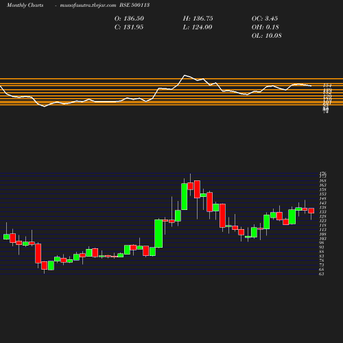Select the high value "H: 136.75"

pos(198,19)
